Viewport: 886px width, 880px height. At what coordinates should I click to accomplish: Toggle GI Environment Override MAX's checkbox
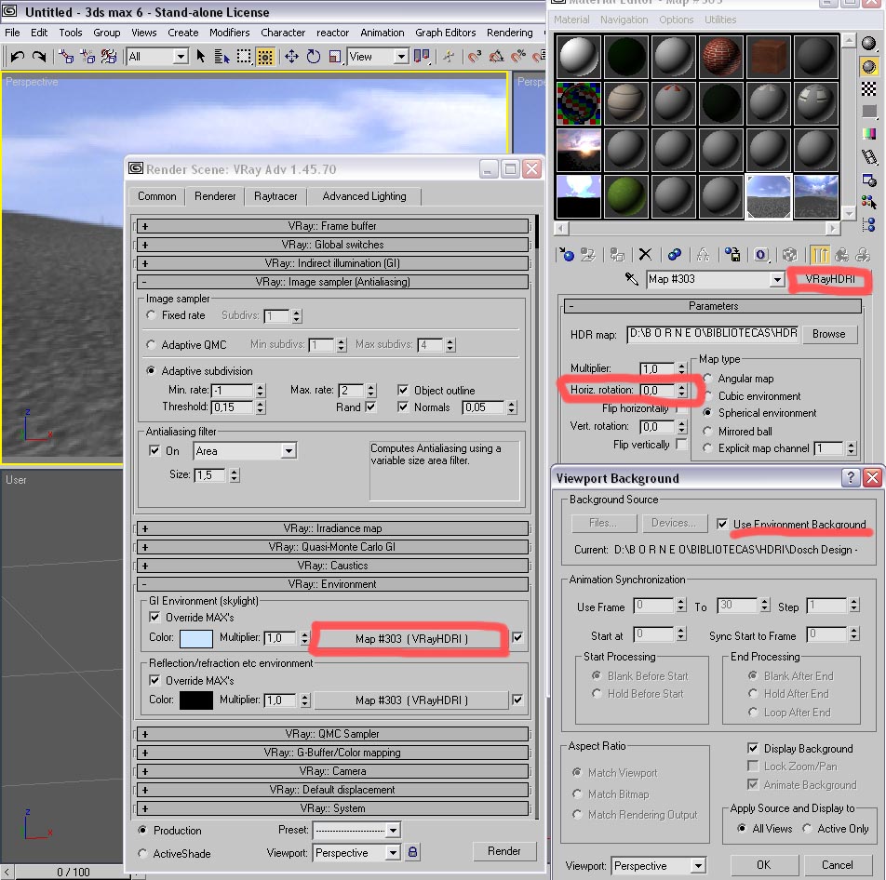(154, 618)
